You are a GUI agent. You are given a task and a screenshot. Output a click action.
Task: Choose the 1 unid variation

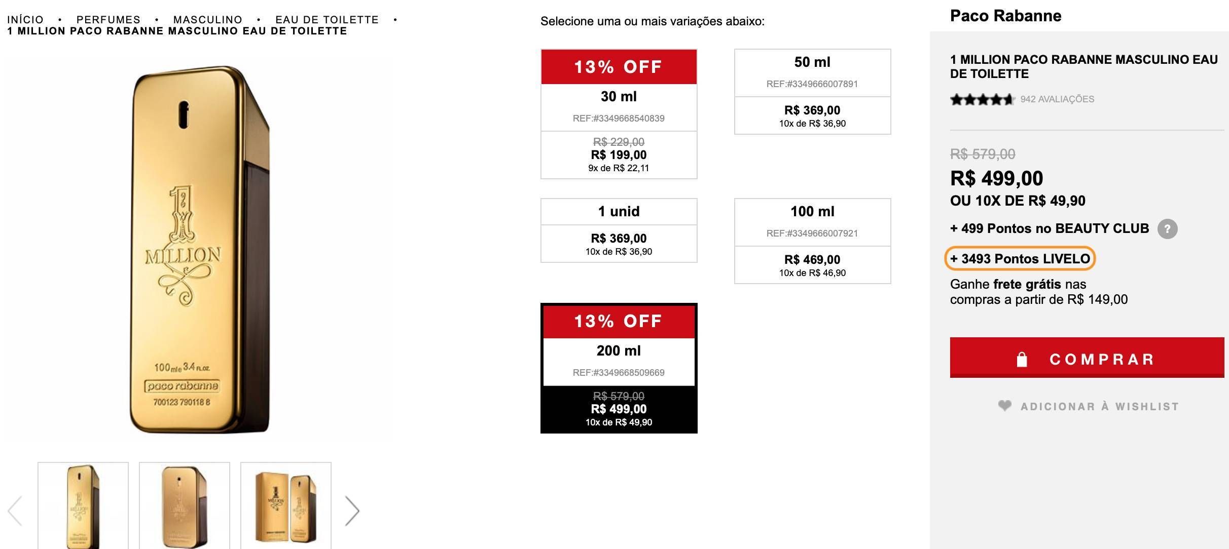[x=619, y=230]
